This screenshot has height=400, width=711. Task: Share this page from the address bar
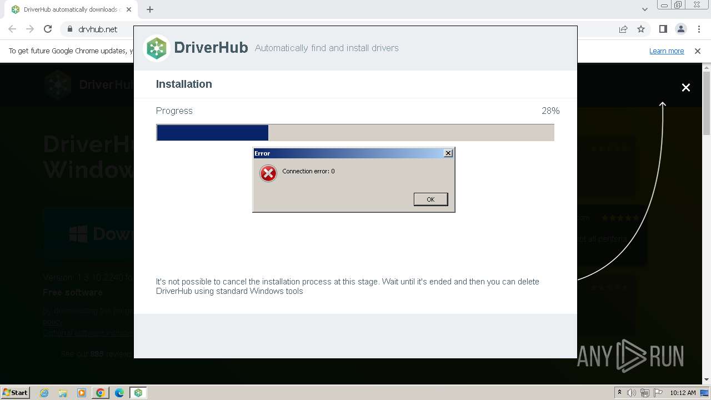tap(623, 29)
